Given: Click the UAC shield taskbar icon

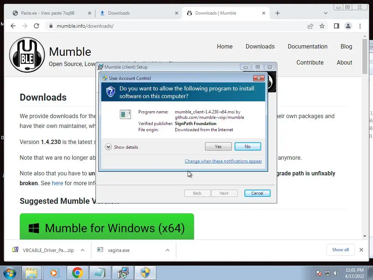Looking at the screenshot, I should [145, 273].
